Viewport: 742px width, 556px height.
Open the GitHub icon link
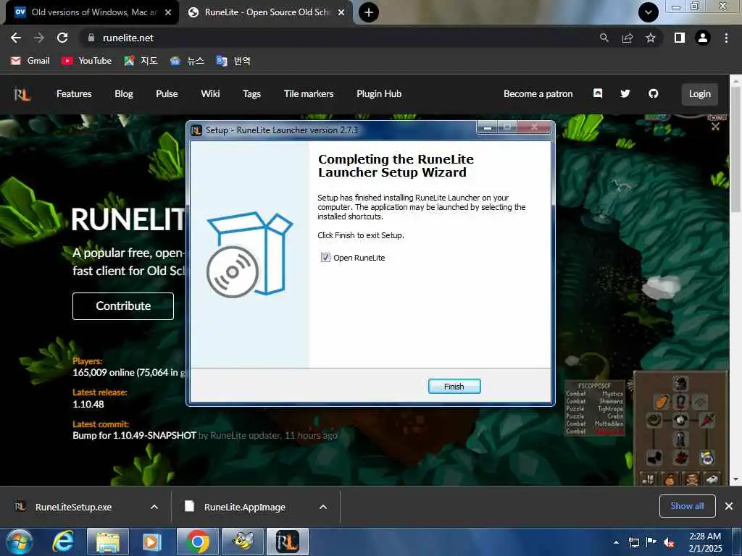point(653,93)
